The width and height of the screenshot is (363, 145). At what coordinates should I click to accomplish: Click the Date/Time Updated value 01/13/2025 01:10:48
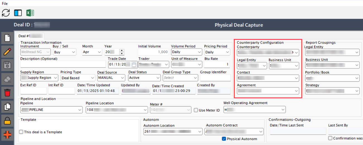coord(98,91)
